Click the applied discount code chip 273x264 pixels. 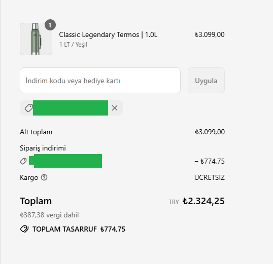point(71,108)
